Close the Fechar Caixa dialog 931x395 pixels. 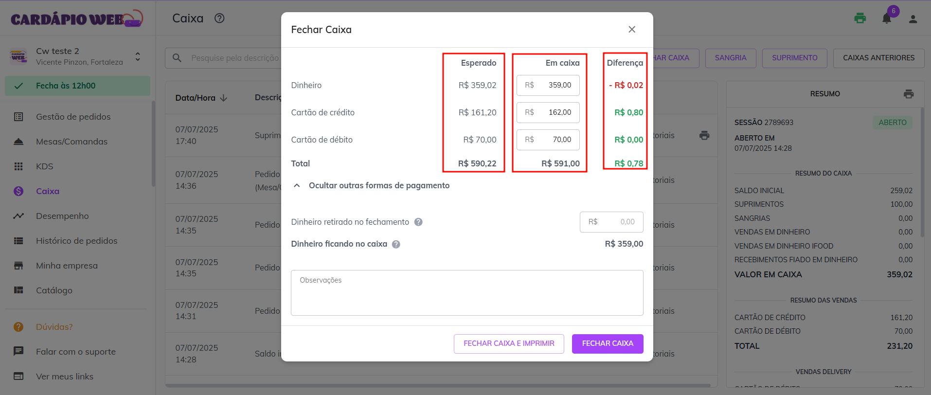click(631, 30)
